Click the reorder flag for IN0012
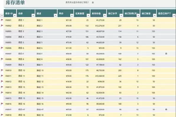 (2, 81)
